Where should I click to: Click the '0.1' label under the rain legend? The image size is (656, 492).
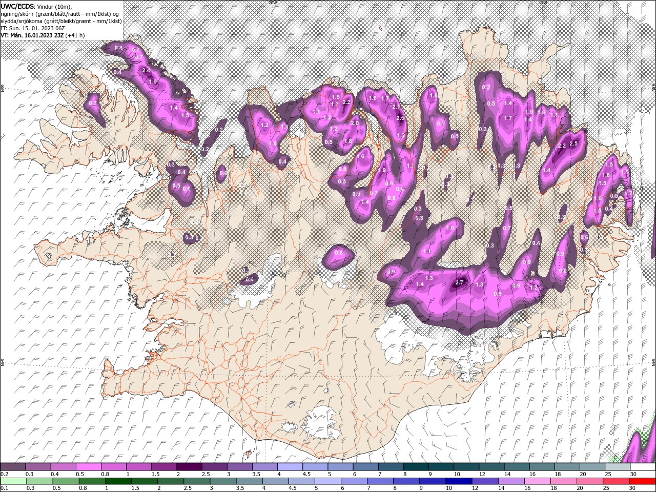click(x=4, y=488)
